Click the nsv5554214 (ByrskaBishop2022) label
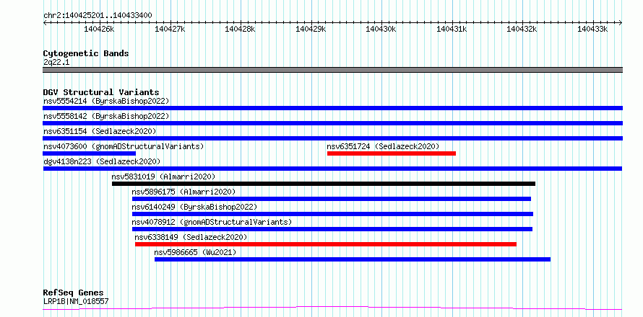 (106, 101)
